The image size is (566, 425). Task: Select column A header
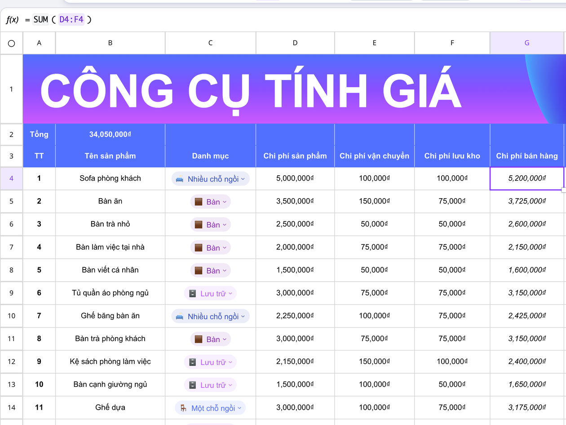[x=39, y=43]
